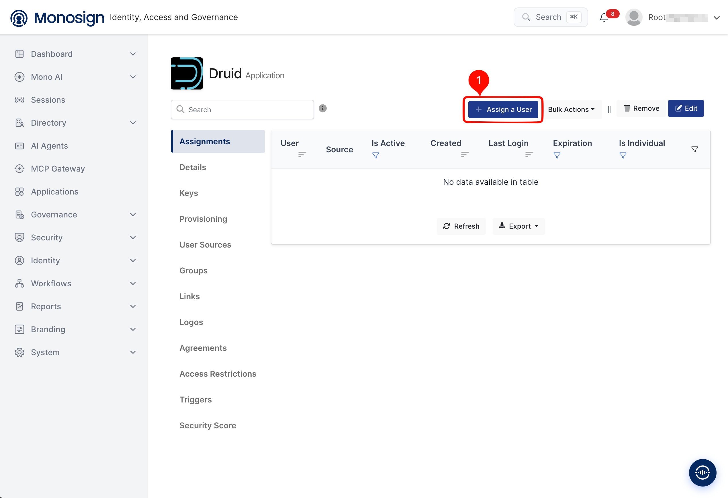Open Sessions in the sidebar

(48, 100)
